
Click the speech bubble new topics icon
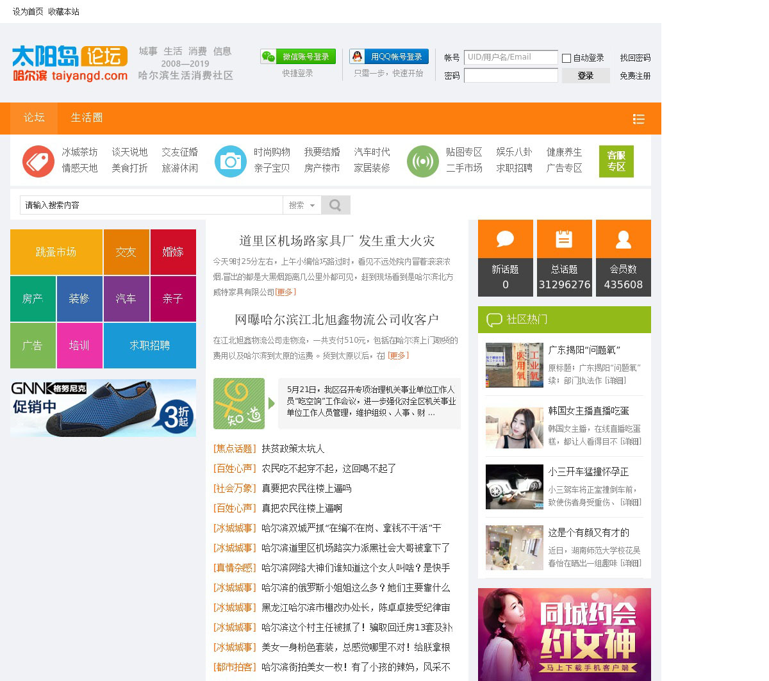coord(505,239)
